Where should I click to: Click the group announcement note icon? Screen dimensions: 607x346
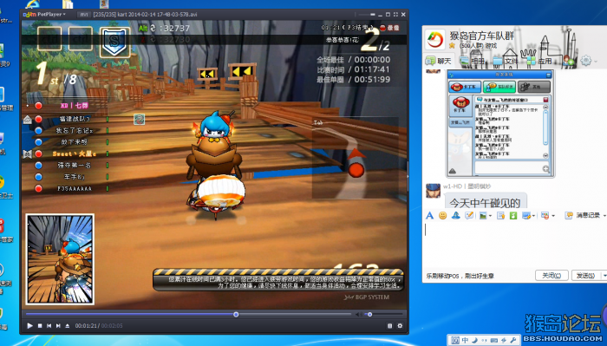[500, 216]
